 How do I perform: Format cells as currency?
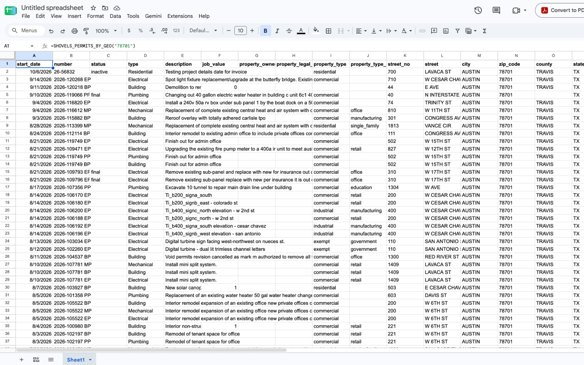(129, 31)
